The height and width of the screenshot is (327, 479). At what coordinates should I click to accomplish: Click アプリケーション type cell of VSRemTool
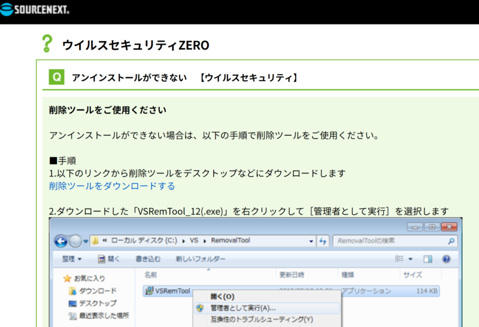(x=366, y=291)
